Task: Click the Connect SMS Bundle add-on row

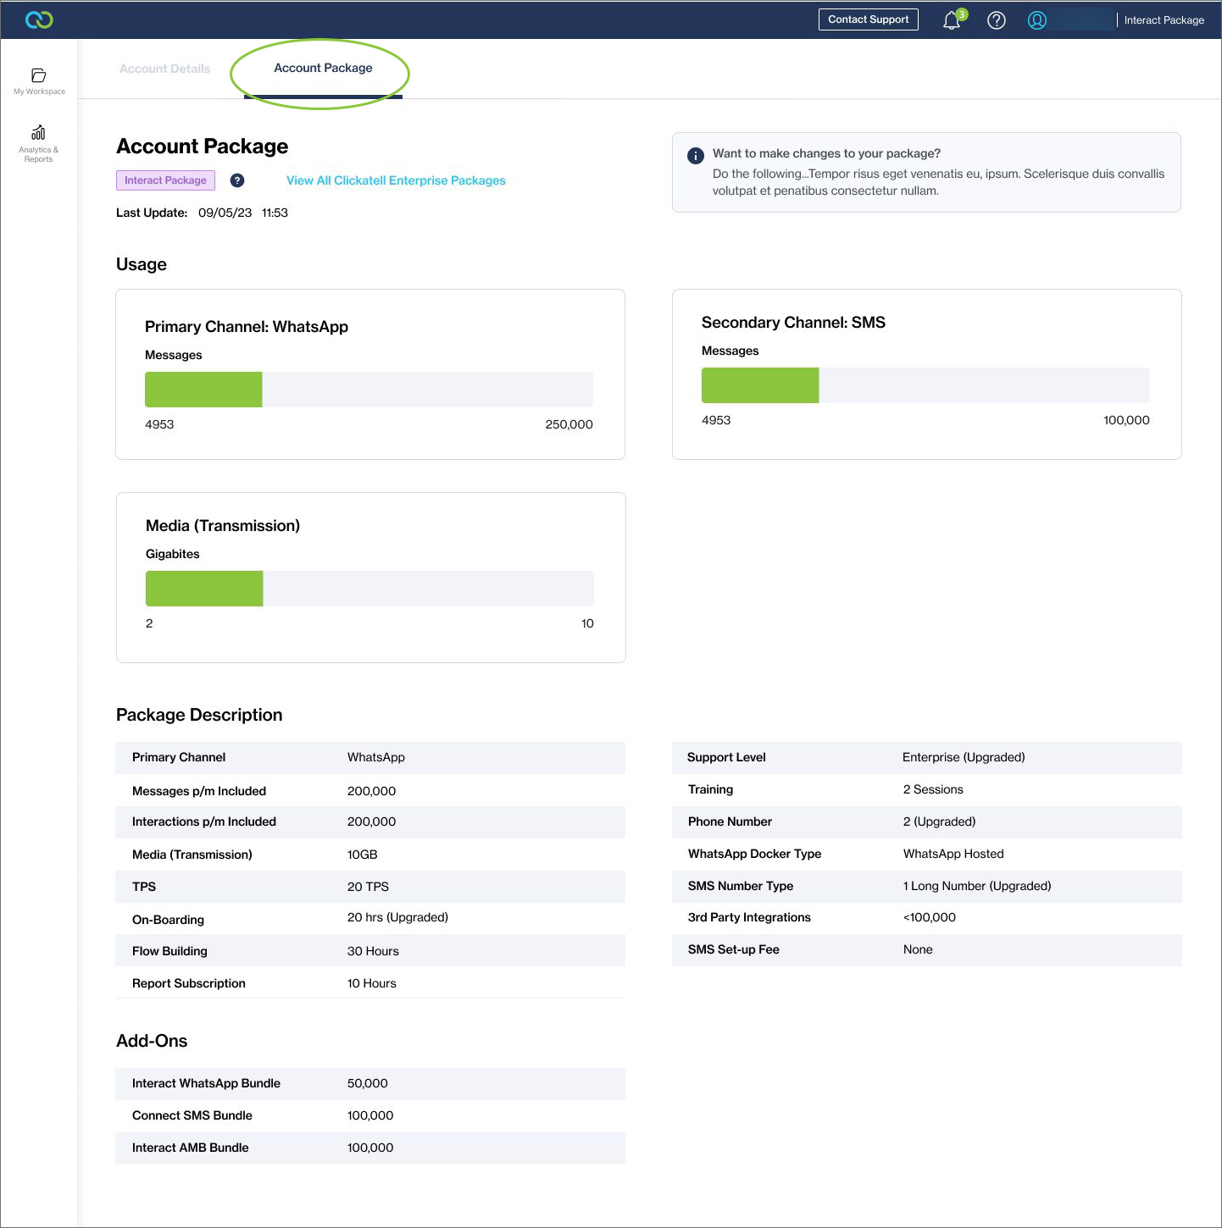Action: (x=370, y=1115)
